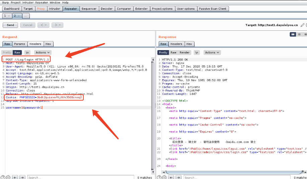Open request search settings gear
Image resolution: width=307 pixels, height=179 pixels.
(8, 177)
